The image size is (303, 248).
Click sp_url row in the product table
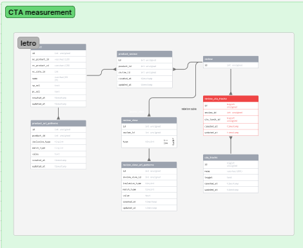tap(58, 86)
